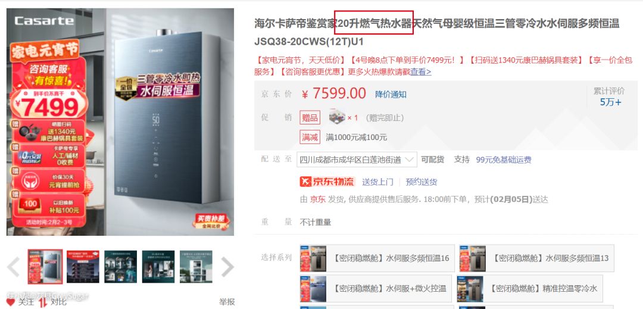Show previous thumbnails with left arrow
The height and width of the screenshot is (309, 643).
point(13,267)
